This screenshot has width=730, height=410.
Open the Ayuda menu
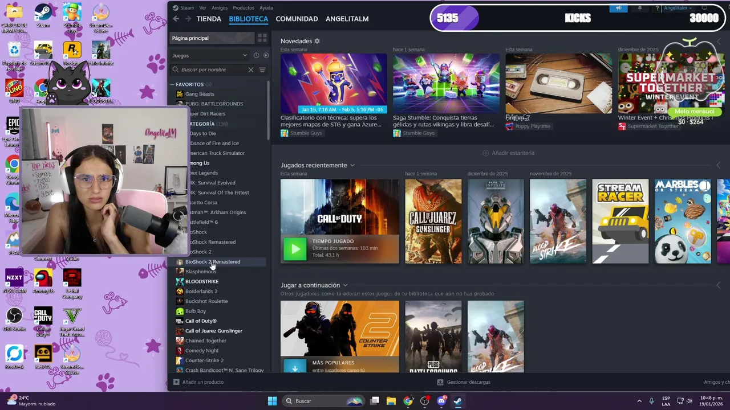(266, 8)
